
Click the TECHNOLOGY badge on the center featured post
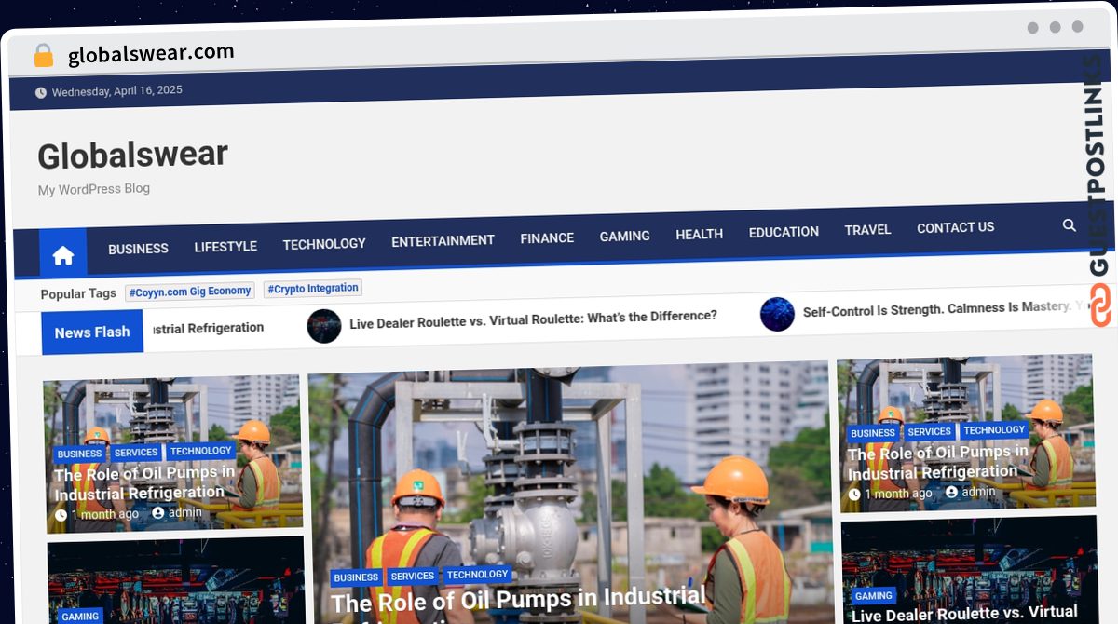[477, 575]
